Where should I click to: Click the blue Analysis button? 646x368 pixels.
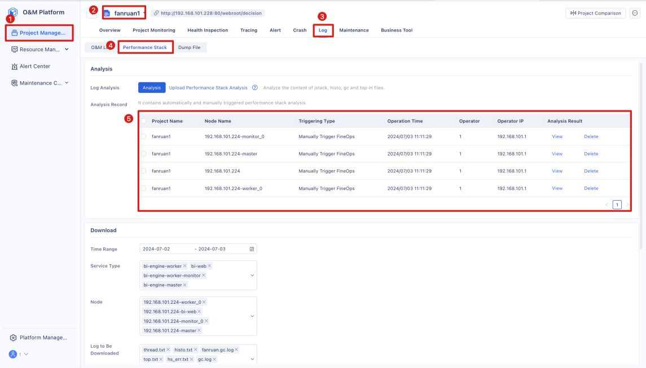tap(152, 88)
